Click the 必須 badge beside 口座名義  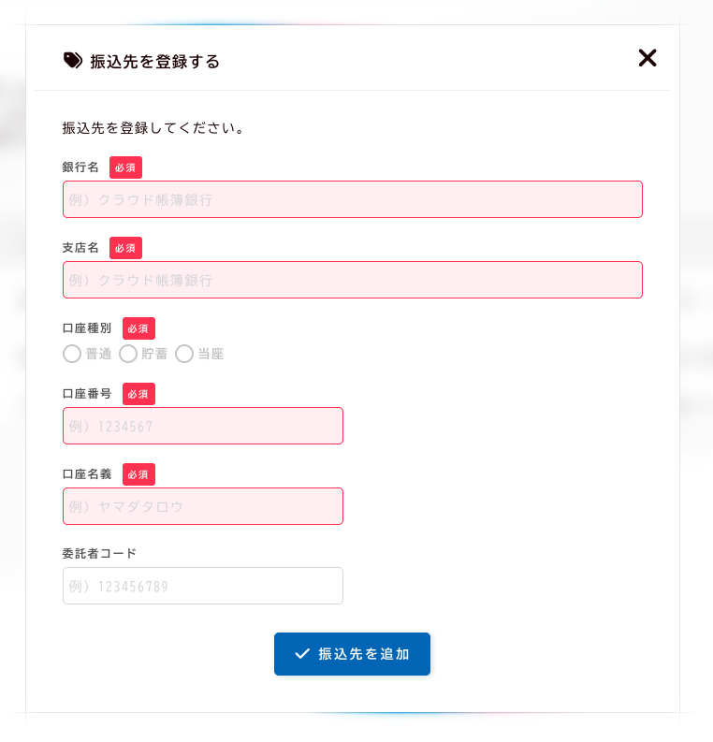(138, 474)
